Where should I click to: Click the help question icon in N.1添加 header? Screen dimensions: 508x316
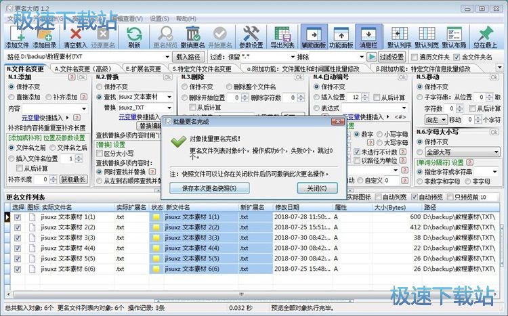click(72, 77)
